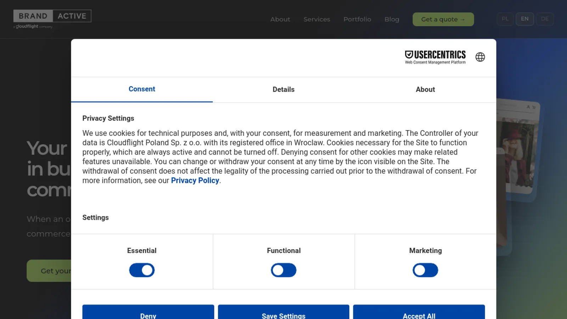Switch site language to PL
Screen dimensions: 567x319
(505, 19)
